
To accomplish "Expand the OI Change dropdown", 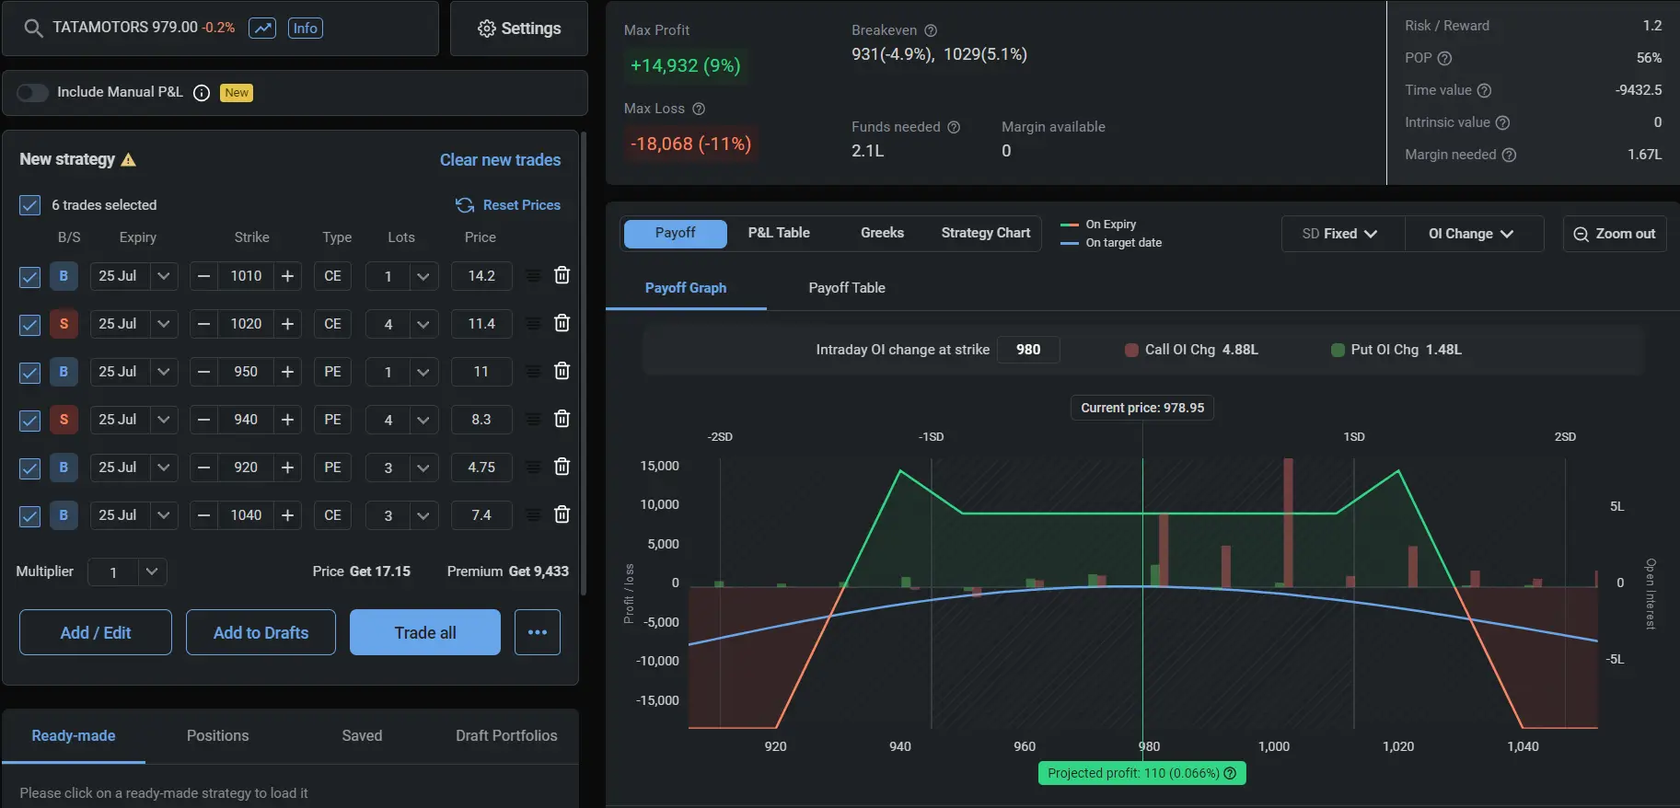I will point(1471,234).
